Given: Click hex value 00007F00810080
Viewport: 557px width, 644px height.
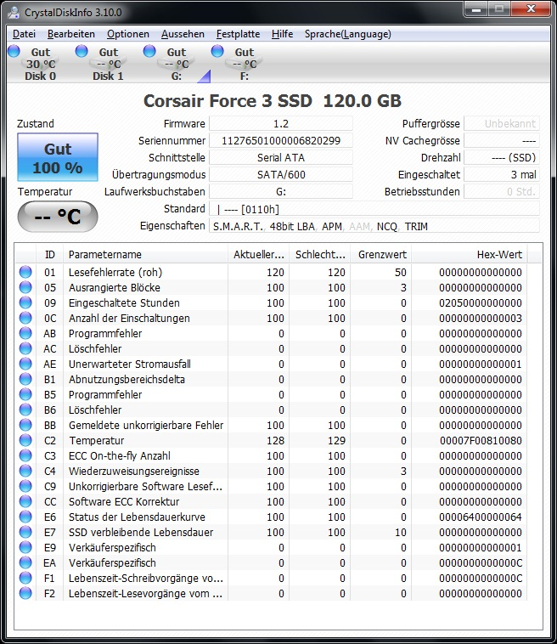Looking at the screenshot, I should tap(481, 440).
